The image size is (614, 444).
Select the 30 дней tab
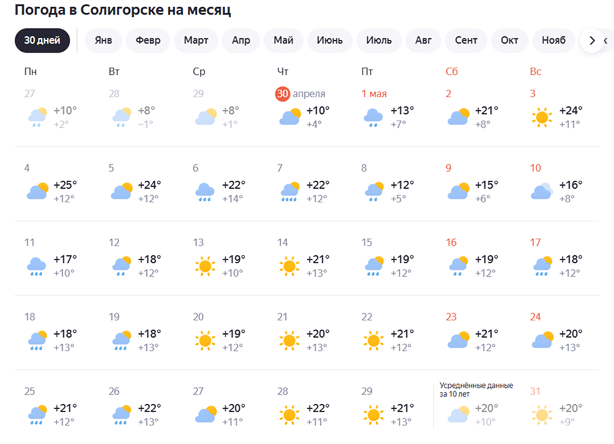point(42,41)
